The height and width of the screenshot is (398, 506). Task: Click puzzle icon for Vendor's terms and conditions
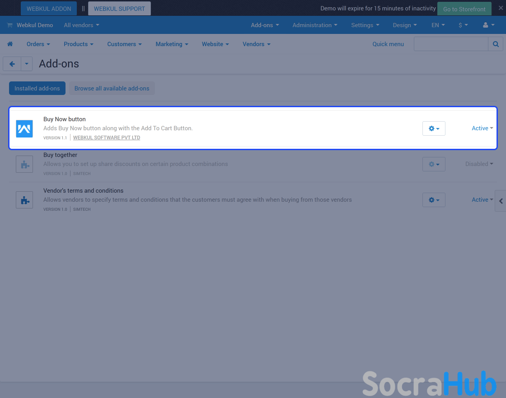coord(24,200)
